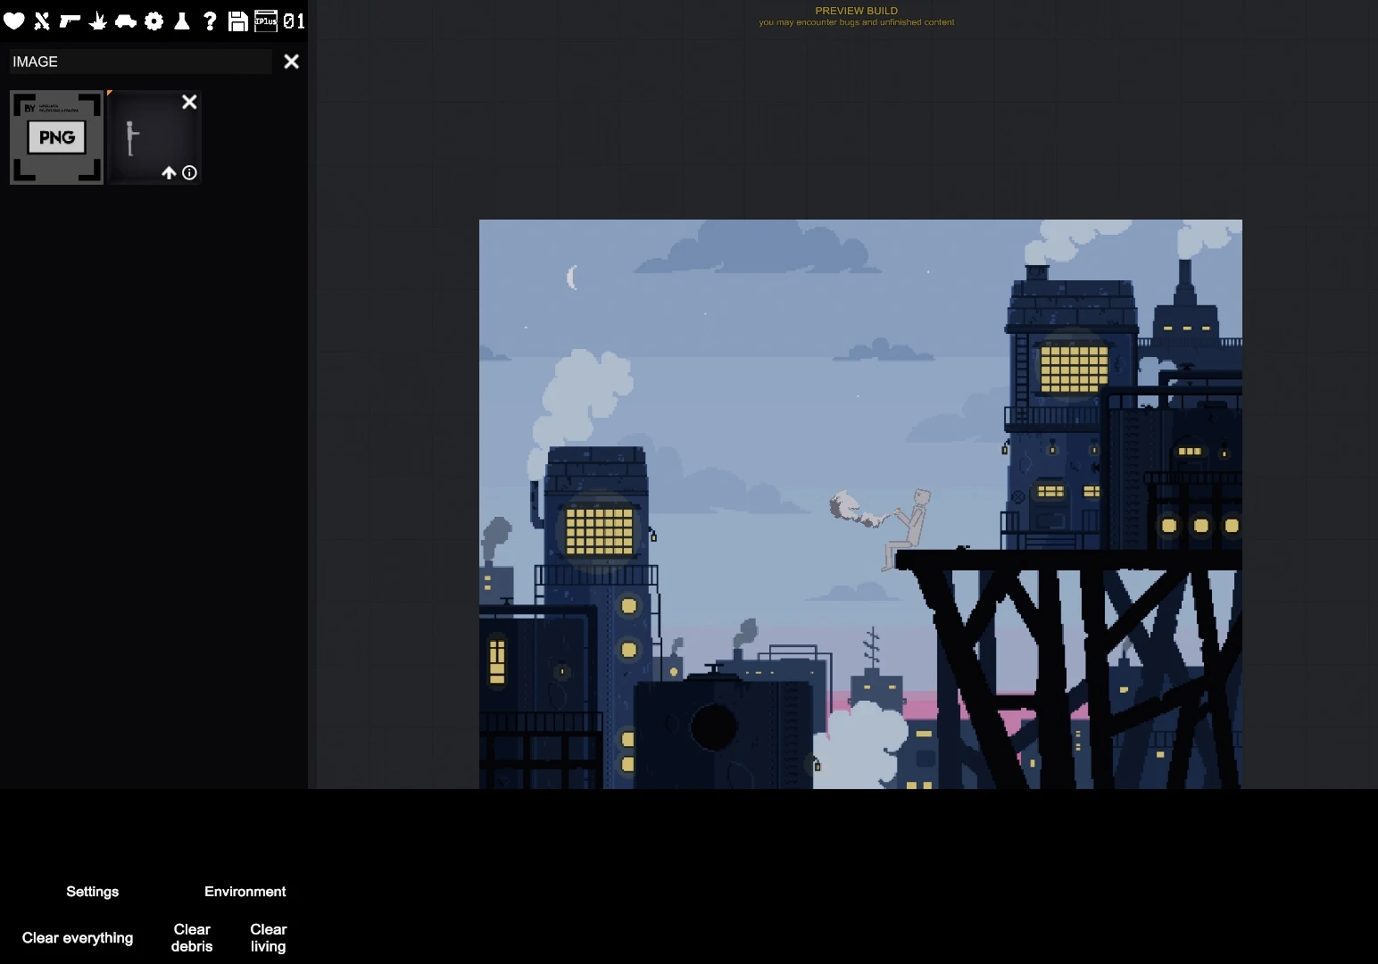Show info for the human figure item
Viewport: 1378px width, 964px height.
point(189,173)
